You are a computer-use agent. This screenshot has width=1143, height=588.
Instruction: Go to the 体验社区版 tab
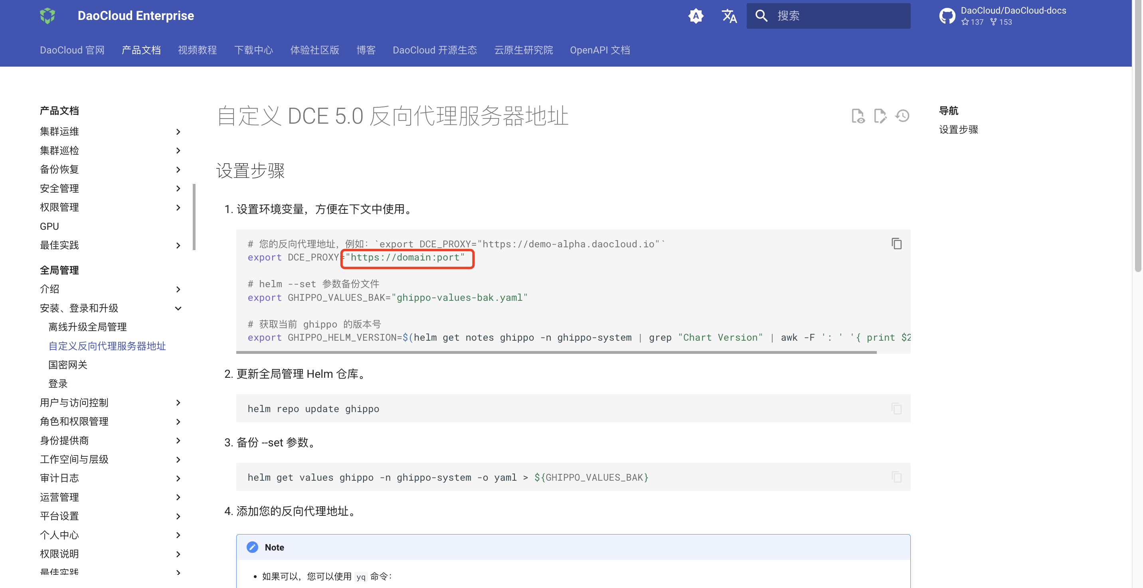[x=314, y=50]
